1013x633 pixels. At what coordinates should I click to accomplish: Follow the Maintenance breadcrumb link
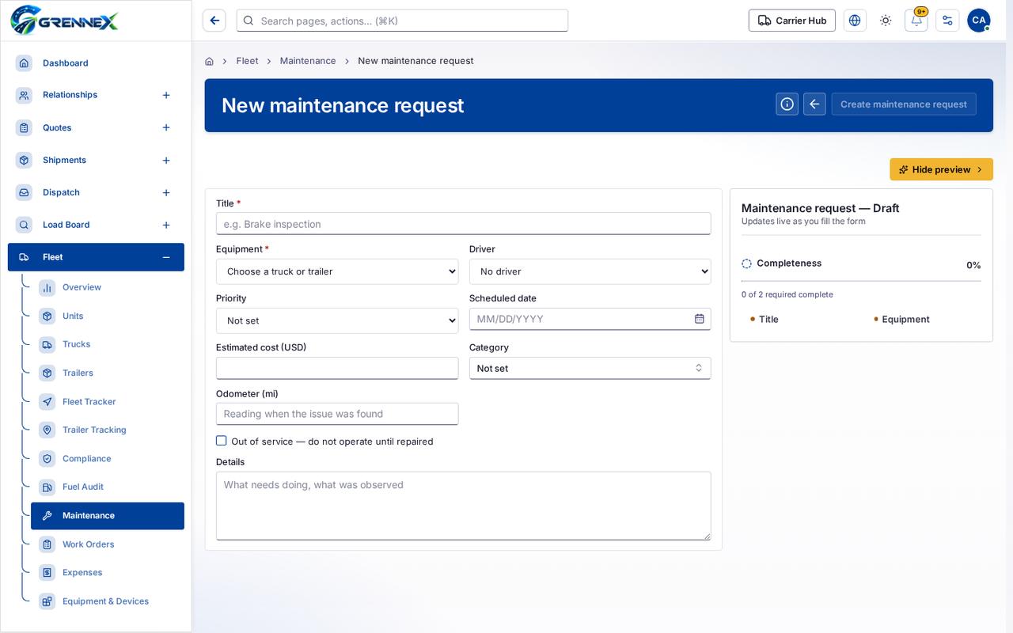[308, 61]
